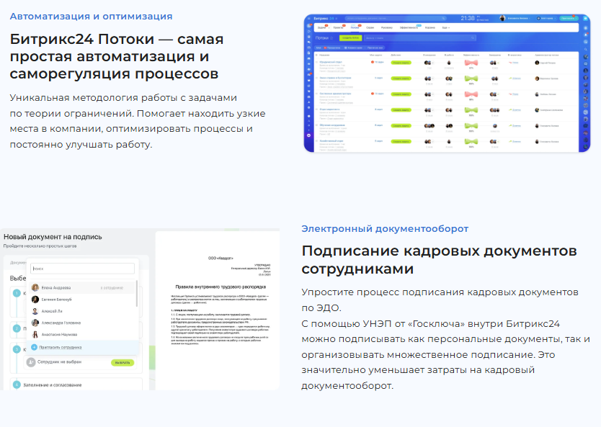Click administrator avatar in Юридический отдел row
Viewport: 601px width, 427px height.
coord(537,63)
